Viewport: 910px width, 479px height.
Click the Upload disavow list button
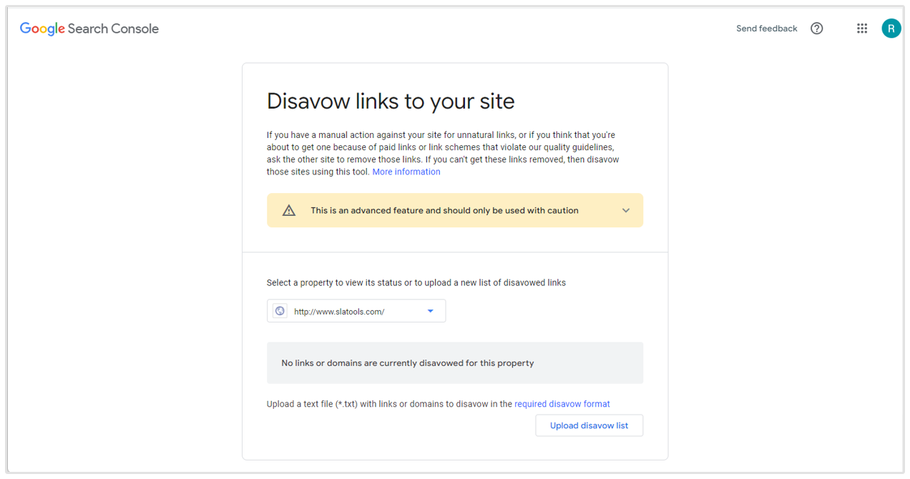tap(589, 425)
